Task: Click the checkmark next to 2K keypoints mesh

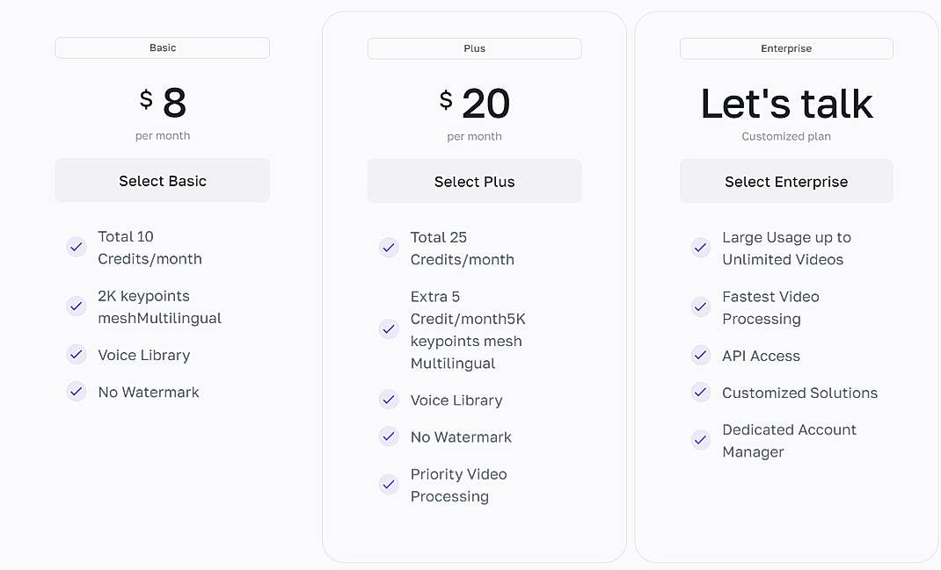Action: (76, 307)
